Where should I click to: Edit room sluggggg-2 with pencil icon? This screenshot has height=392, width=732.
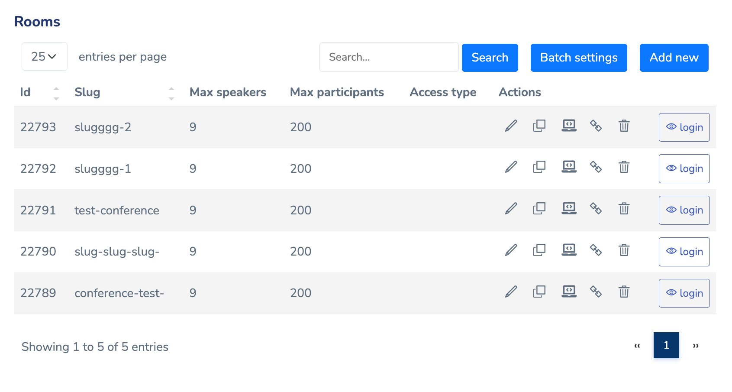(x=511, y=126)
